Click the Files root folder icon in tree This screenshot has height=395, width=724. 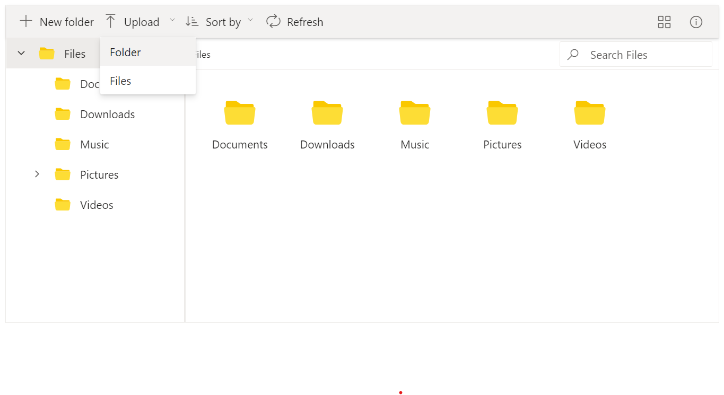click(x=47, y=54)
